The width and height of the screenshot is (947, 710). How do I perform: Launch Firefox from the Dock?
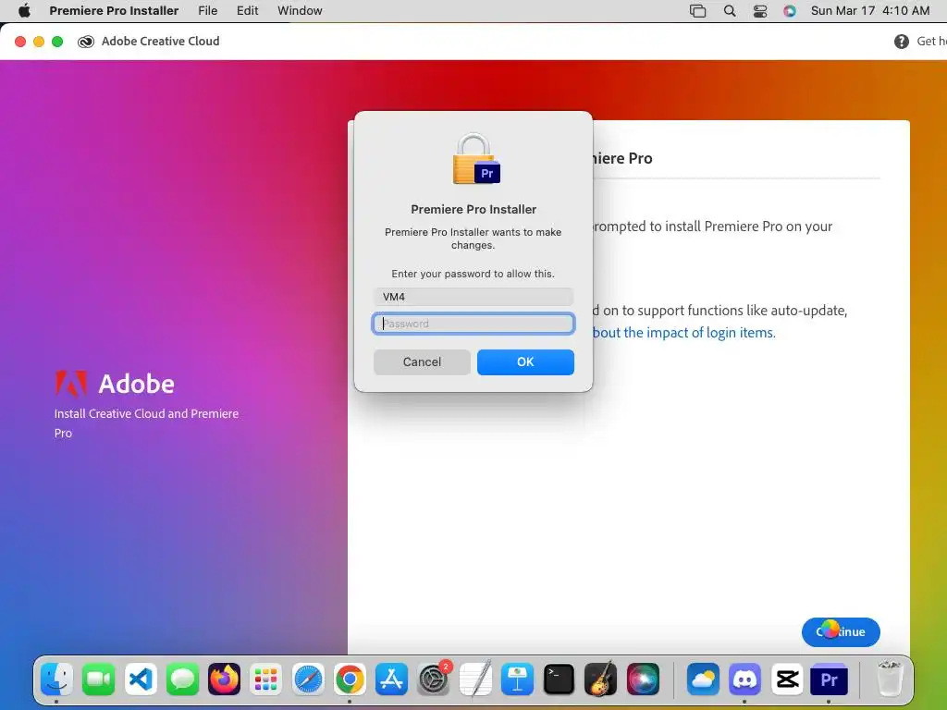[224, 679]
